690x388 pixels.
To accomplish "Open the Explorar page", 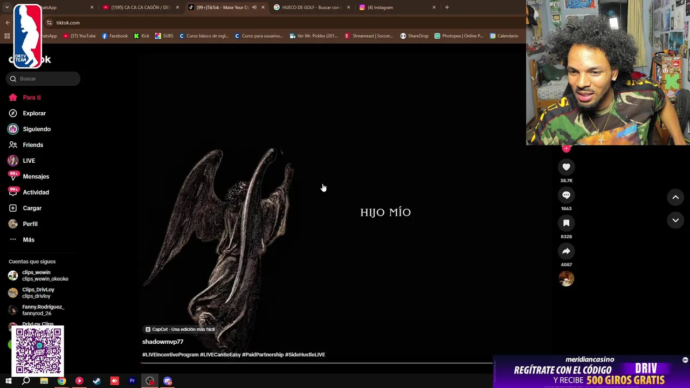I will [34, 113].
